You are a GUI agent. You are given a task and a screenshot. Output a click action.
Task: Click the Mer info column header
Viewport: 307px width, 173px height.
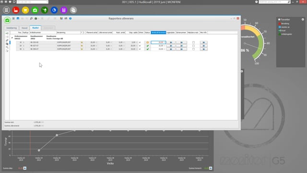pyautogui.click(x=203, y=33)
